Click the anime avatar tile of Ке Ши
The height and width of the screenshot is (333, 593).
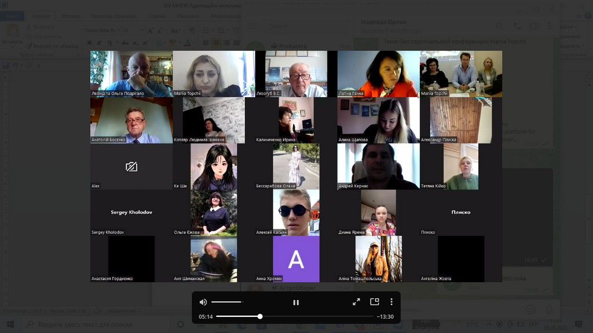[x=214, y=166]
